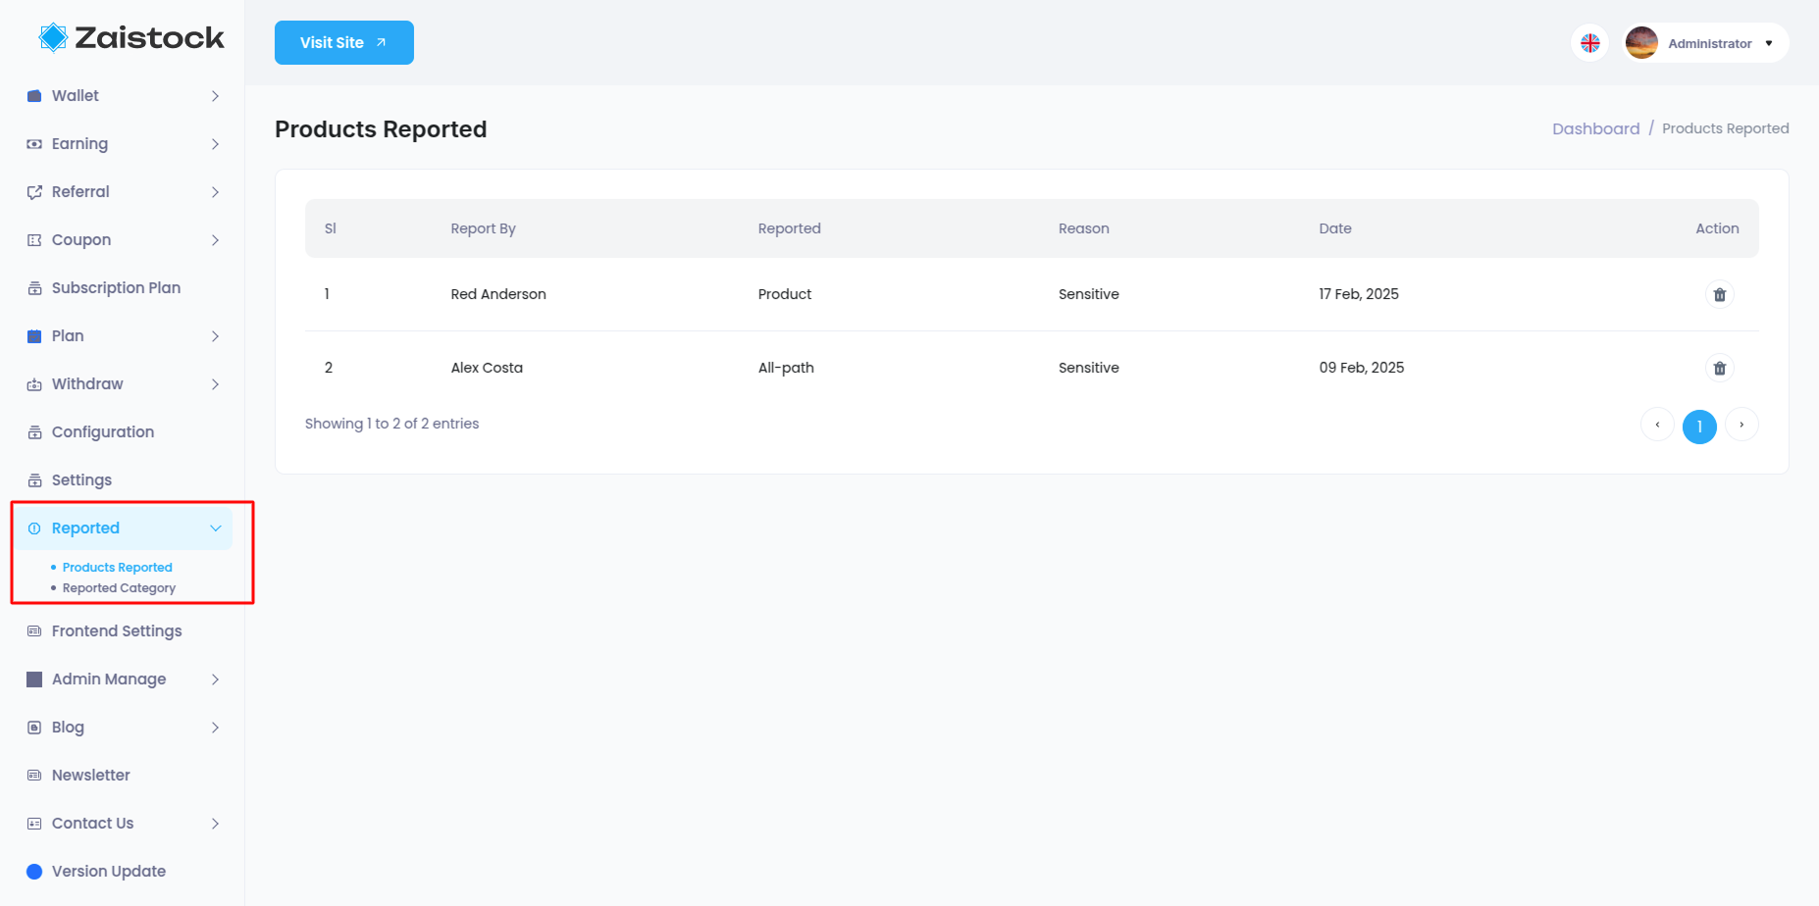Screen dimensions: 1819x906
Task: Click the Reason column header
Action: (x=1083, y=228)
